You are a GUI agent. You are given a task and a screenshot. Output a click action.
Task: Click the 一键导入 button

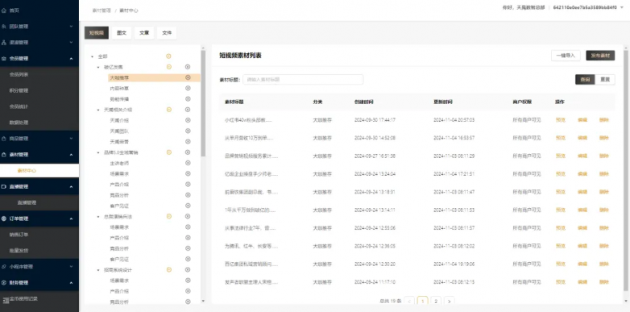(x=566, y=56)
